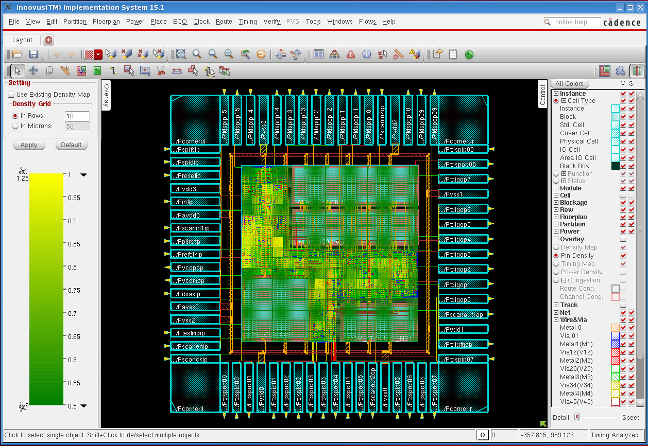This screenshot has height=446, width=648.
Task: Select the Move object tool
Action: [x=33, y=70]
